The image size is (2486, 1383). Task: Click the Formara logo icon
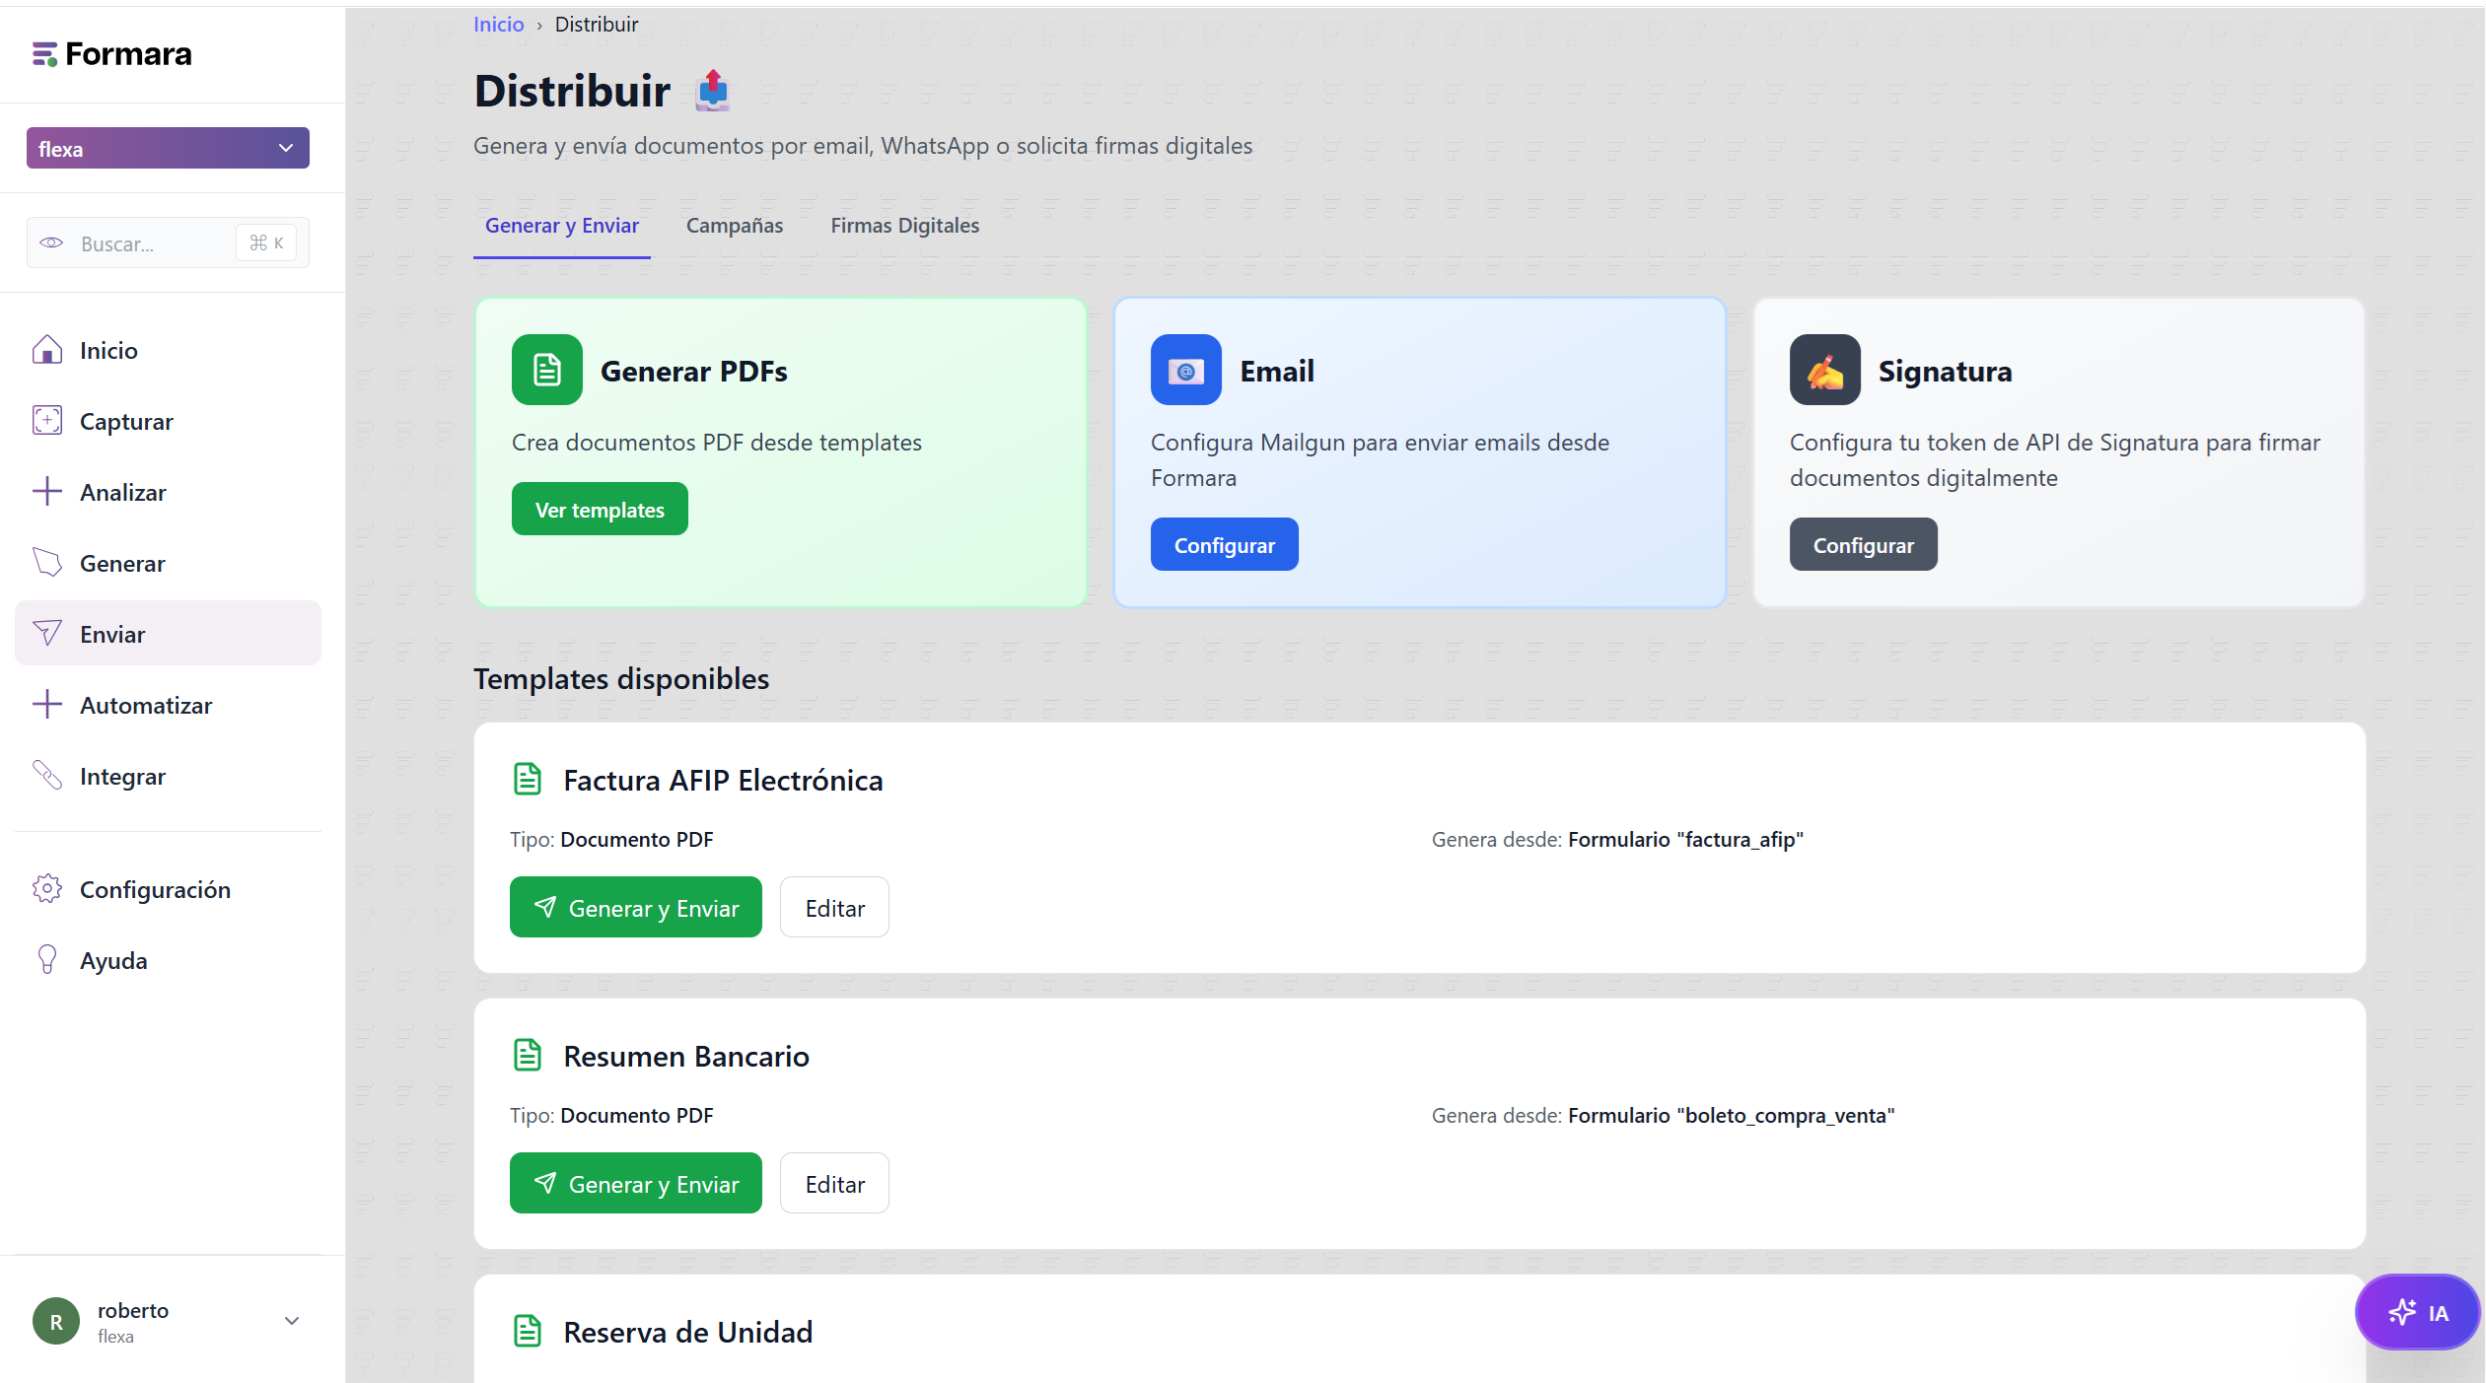(x=44, y=54)
